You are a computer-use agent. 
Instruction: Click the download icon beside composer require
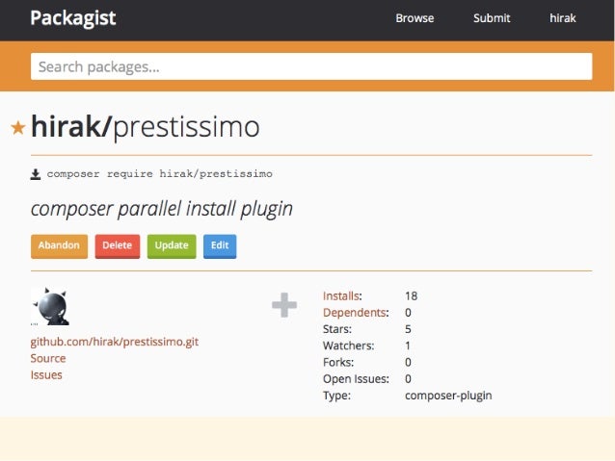(x=36, y=174)
